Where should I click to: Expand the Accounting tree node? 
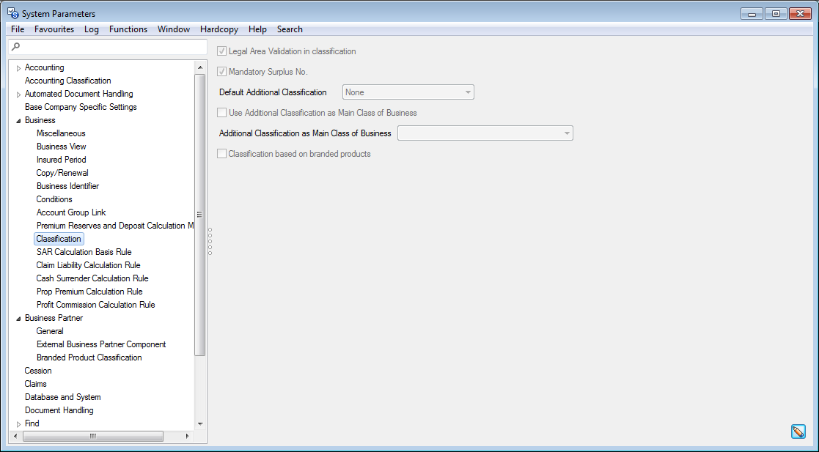click(18, 68)
